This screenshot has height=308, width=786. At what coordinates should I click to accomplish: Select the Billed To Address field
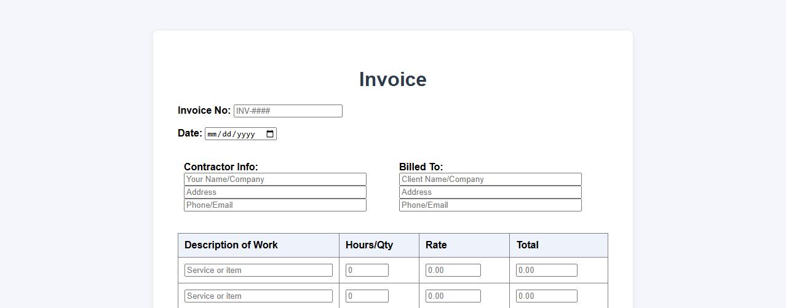(490, 192)
